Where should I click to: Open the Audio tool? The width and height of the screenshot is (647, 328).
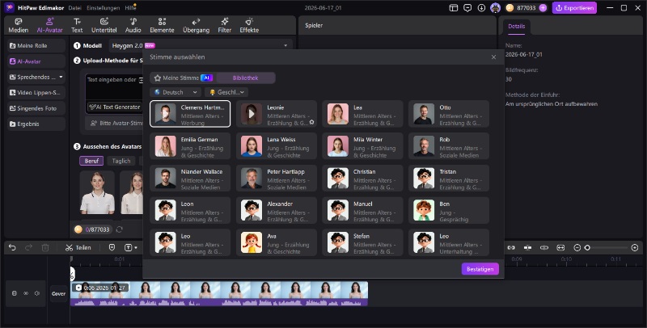pos(133,26)
